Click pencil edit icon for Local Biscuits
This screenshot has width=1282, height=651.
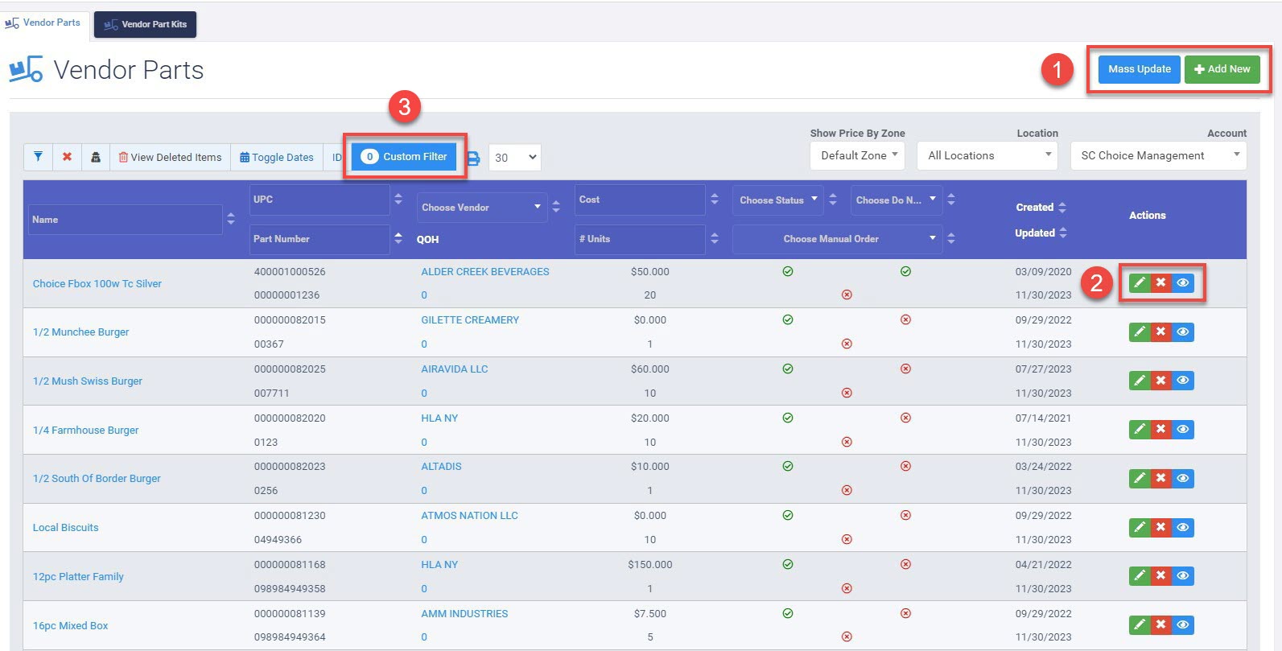(x=1140, y=527)
